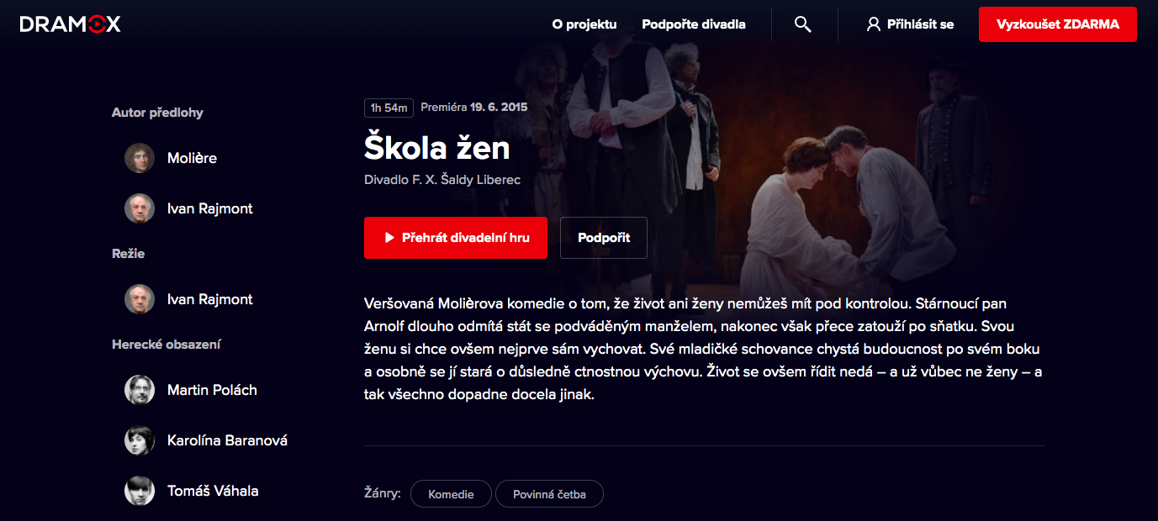The height and width of the screenshot is (521, 1158).
Task: Click Molière's avatar portrait
Action: (140, 158)
